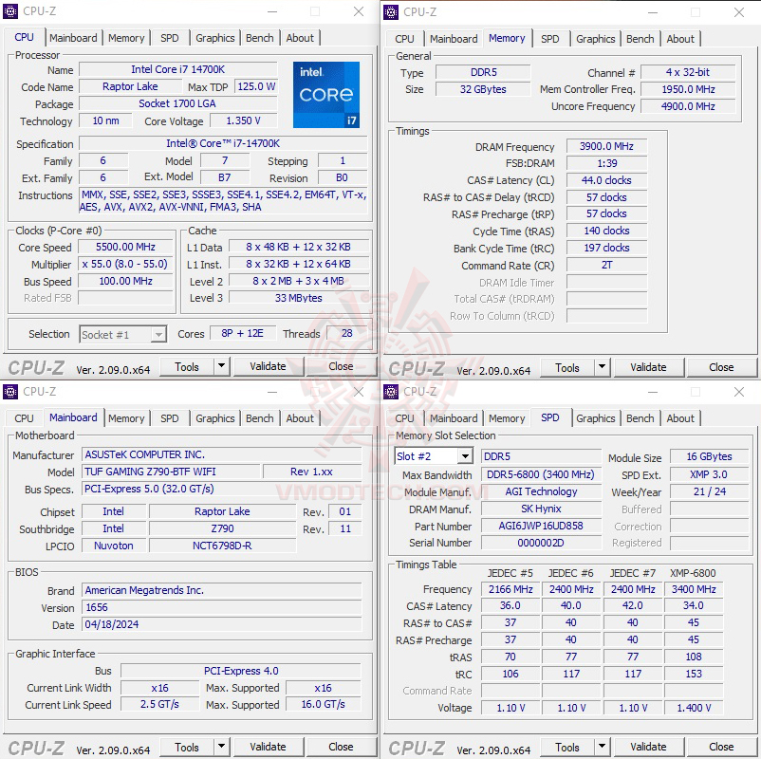This screenshot has width=761, height=759.
Task: Click the Raptor Lake code name value in the CPU window
Action: pyautogui.click(x=130, y=86)
